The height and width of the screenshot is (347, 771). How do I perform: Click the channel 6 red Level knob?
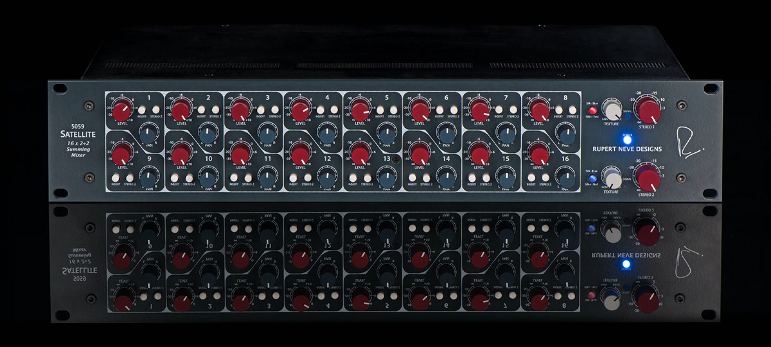[420, 109]
